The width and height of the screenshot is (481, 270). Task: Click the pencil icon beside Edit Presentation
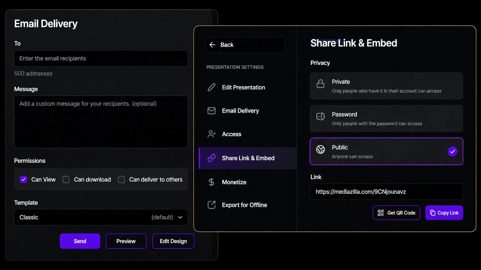pos(211,87)
